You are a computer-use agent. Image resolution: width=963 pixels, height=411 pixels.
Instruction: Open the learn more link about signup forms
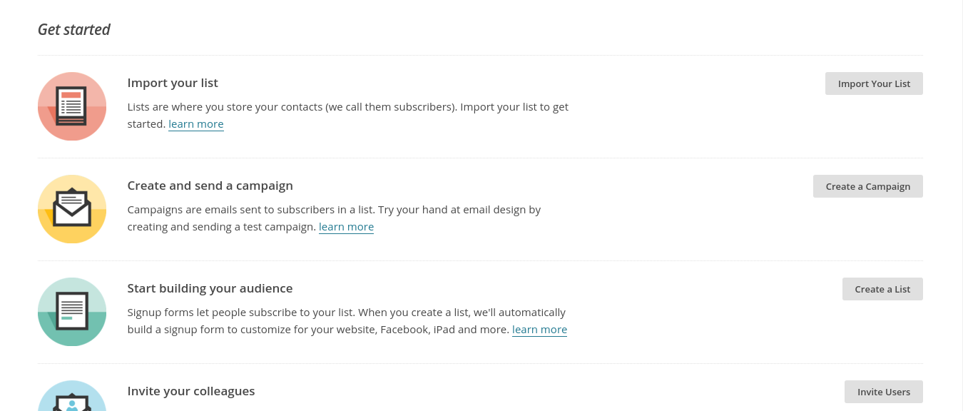(x=539, y=329)
